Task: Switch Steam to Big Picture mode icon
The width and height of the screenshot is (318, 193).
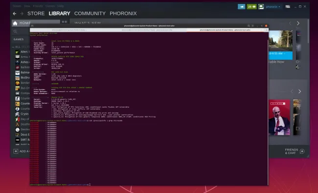Action: (x=288, y=6)
